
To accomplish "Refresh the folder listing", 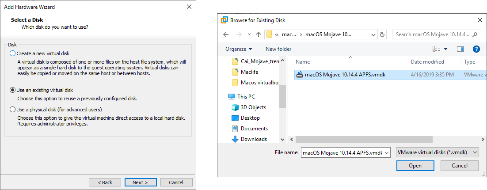I will 382,34.
